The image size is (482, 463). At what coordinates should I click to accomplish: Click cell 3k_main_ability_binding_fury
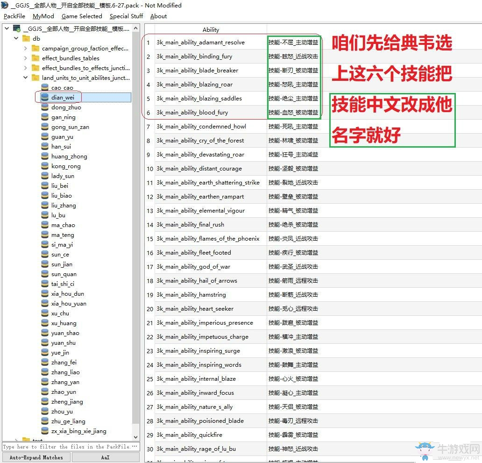(x=211, y=57)
